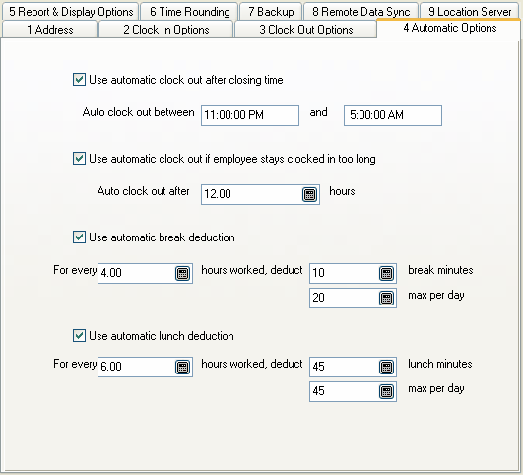
Task: Go to 5 Report & Display Options tab
Action: (x=71, y=12)
